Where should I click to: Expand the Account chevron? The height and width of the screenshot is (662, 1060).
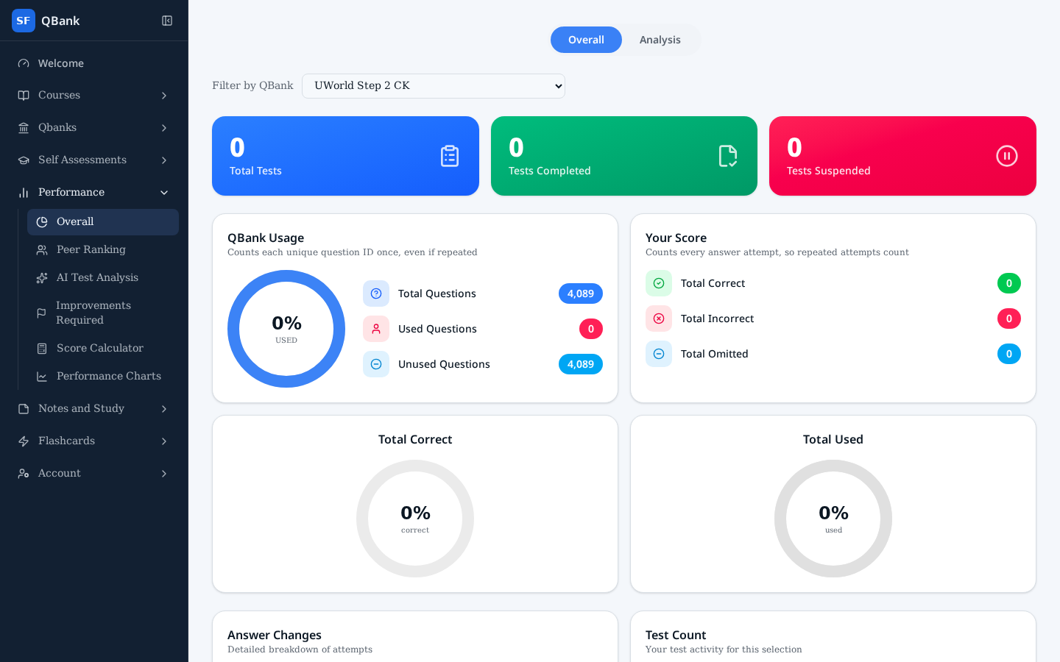point(164,474)
